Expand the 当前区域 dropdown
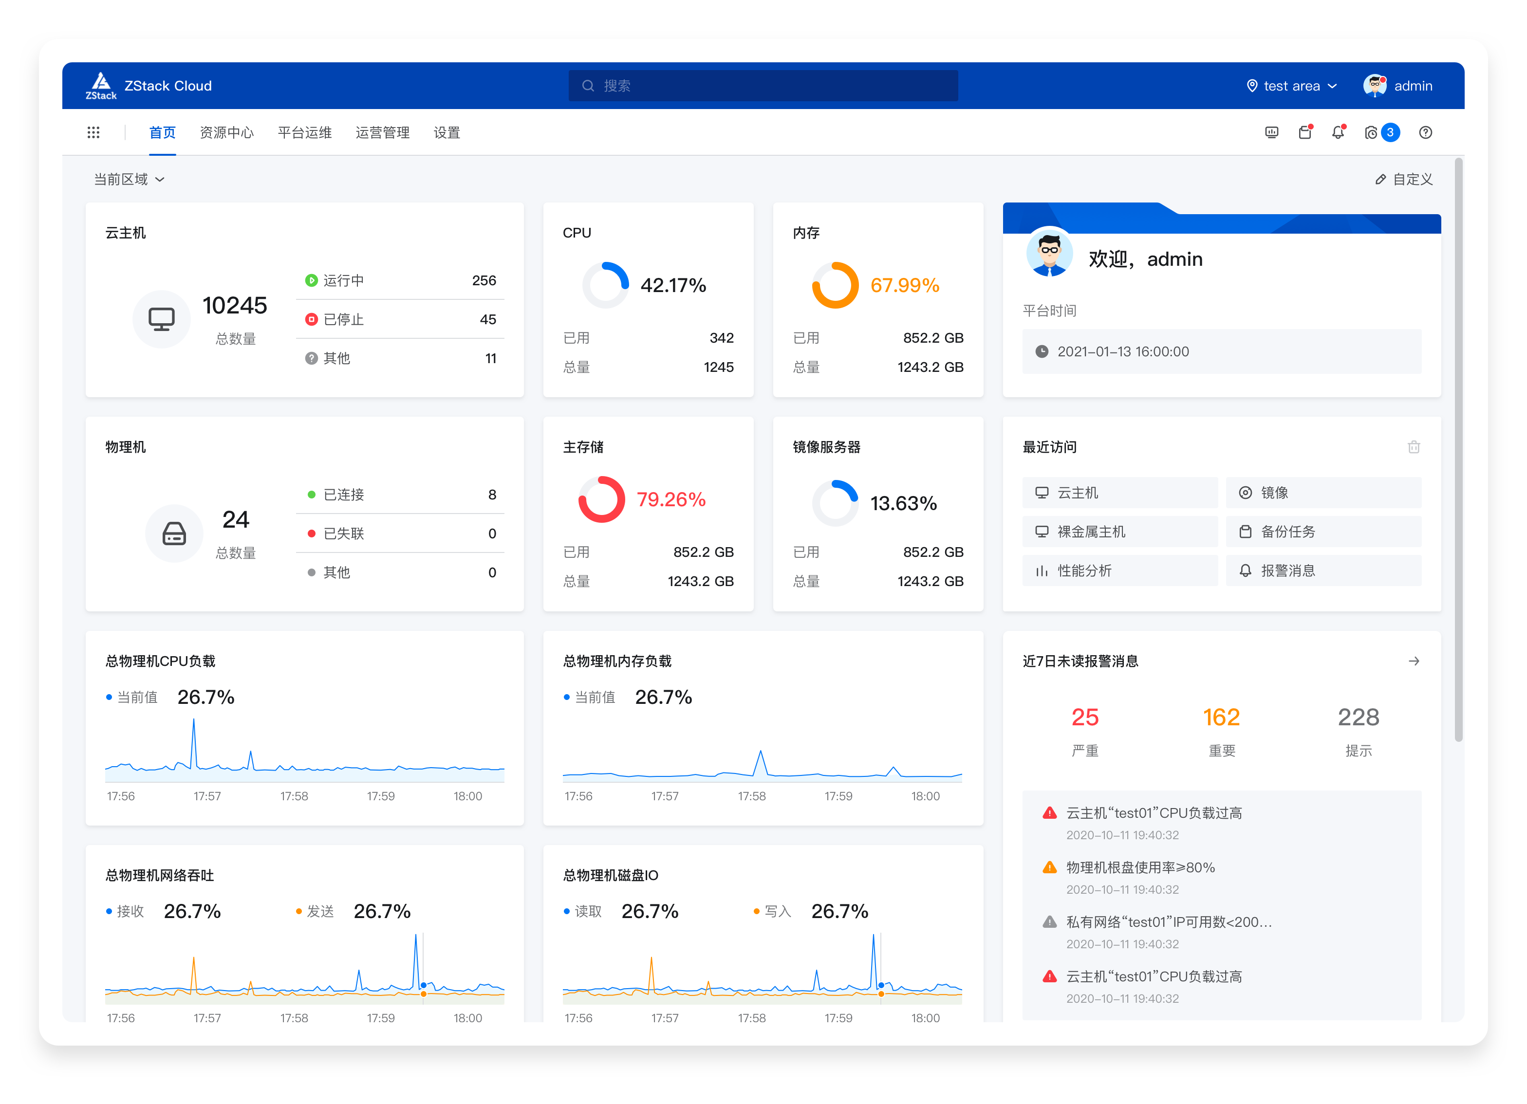 129,179
